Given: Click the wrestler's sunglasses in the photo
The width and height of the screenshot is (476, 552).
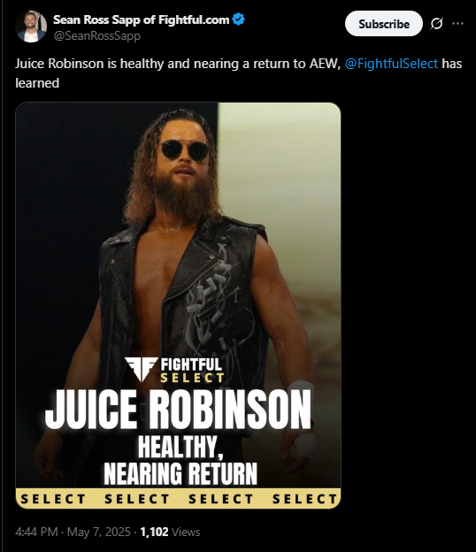Looking at the screenshot, I should (x=184, y=150).
